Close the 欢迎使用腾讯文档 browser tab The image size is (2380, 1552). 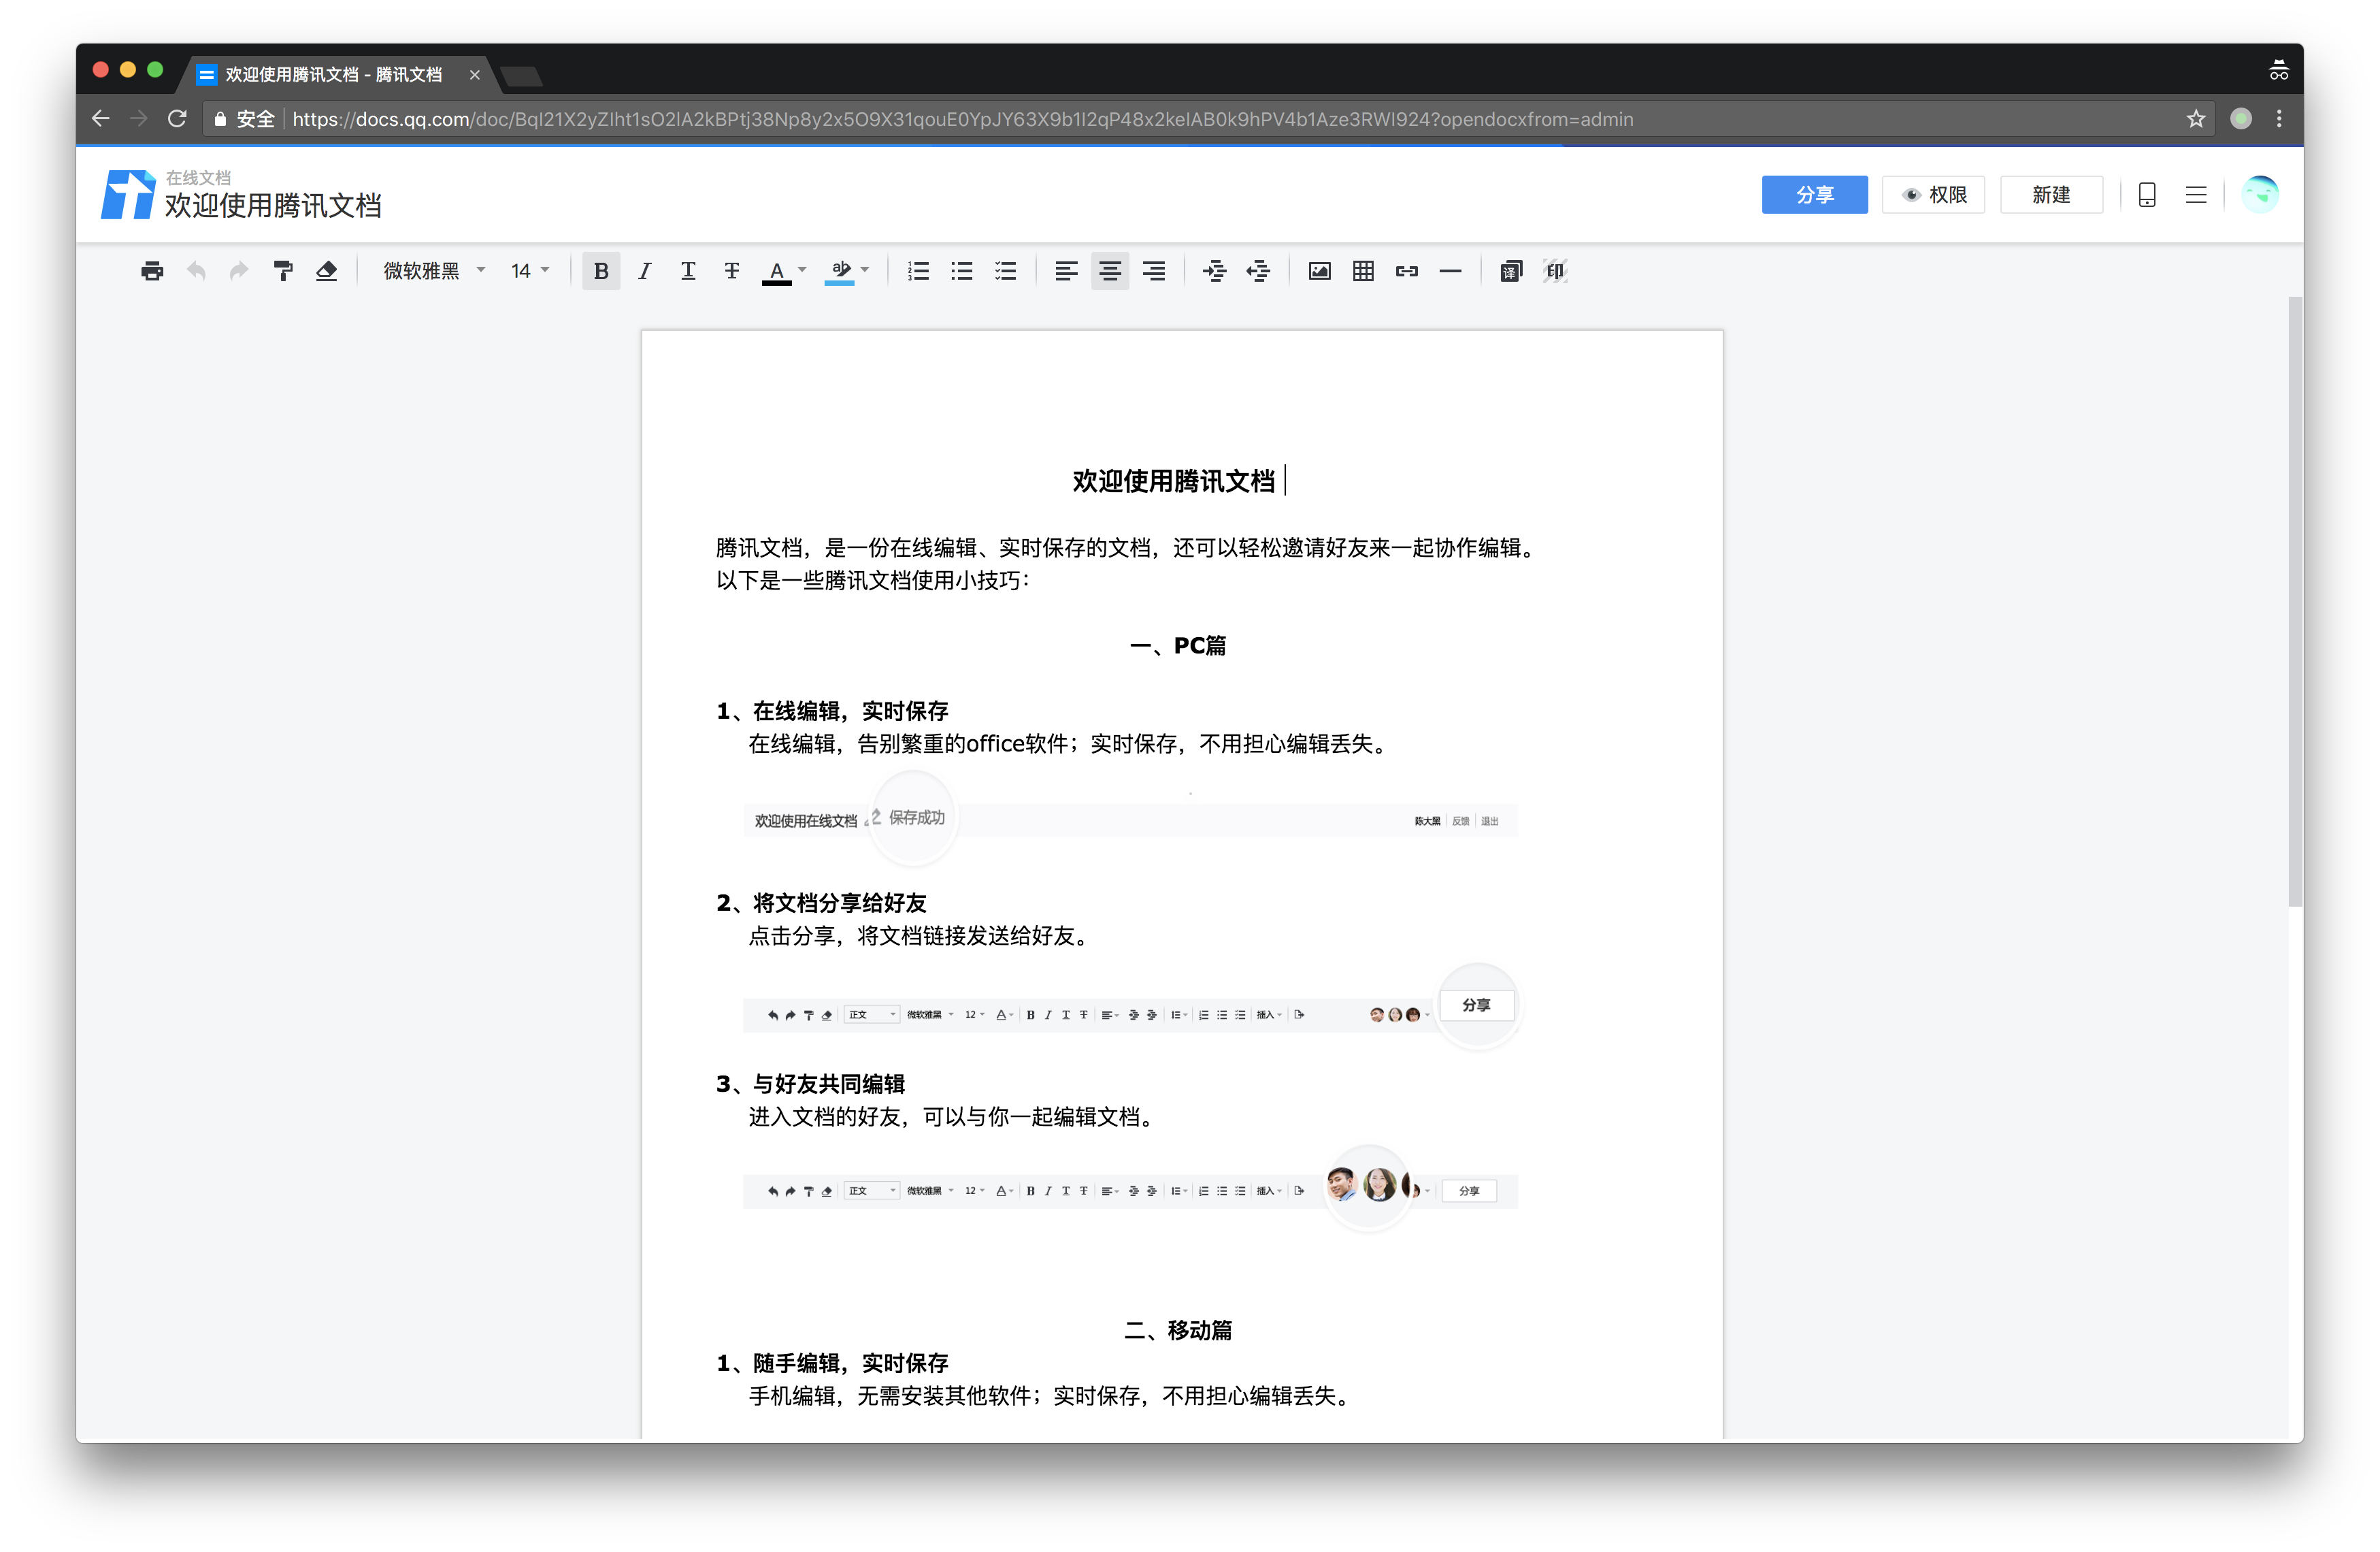click(x=475, y=75)
